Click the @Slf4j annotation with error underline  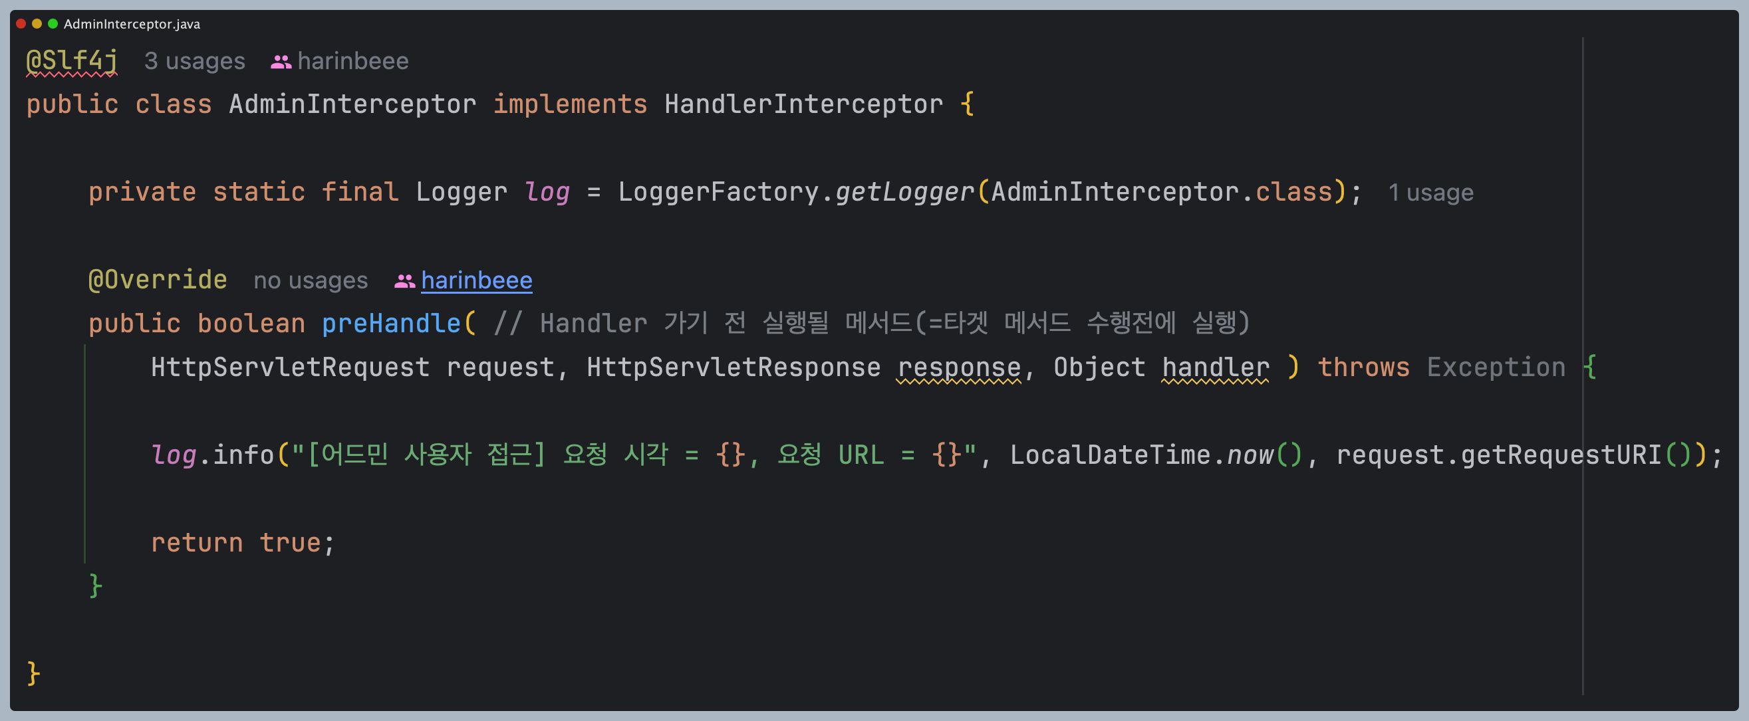[72, 61]
